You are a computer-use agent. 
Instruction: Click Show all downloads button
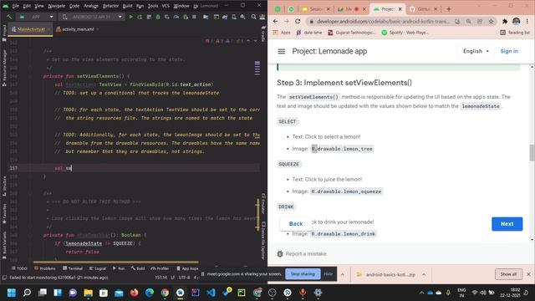(508, 274)
